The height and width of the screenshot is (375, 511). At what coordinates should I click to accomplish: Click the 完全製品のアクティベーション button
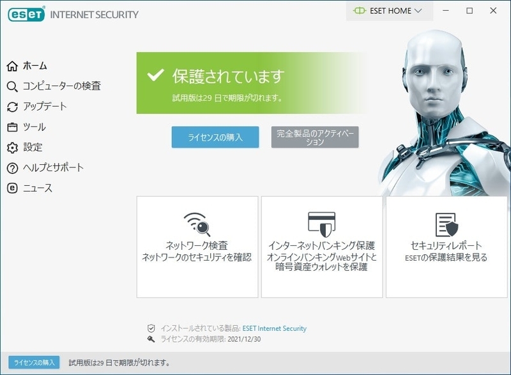(315, 137)
